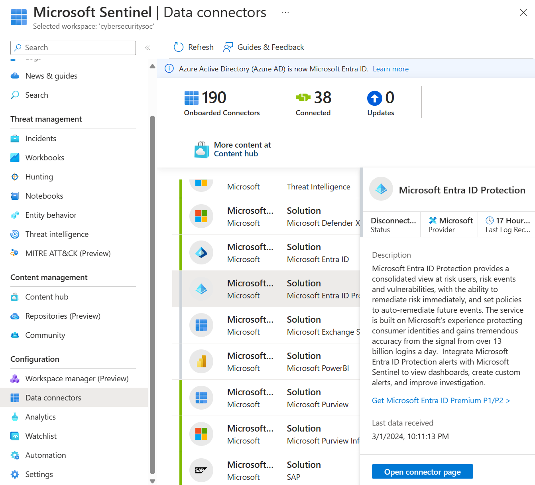The image size is (535, 485).
Task: Select Hunting in the sidebar
Action: coord(39,177)
